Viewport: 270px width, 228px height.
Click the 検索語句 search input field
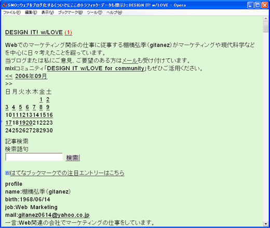coord(34,157)
